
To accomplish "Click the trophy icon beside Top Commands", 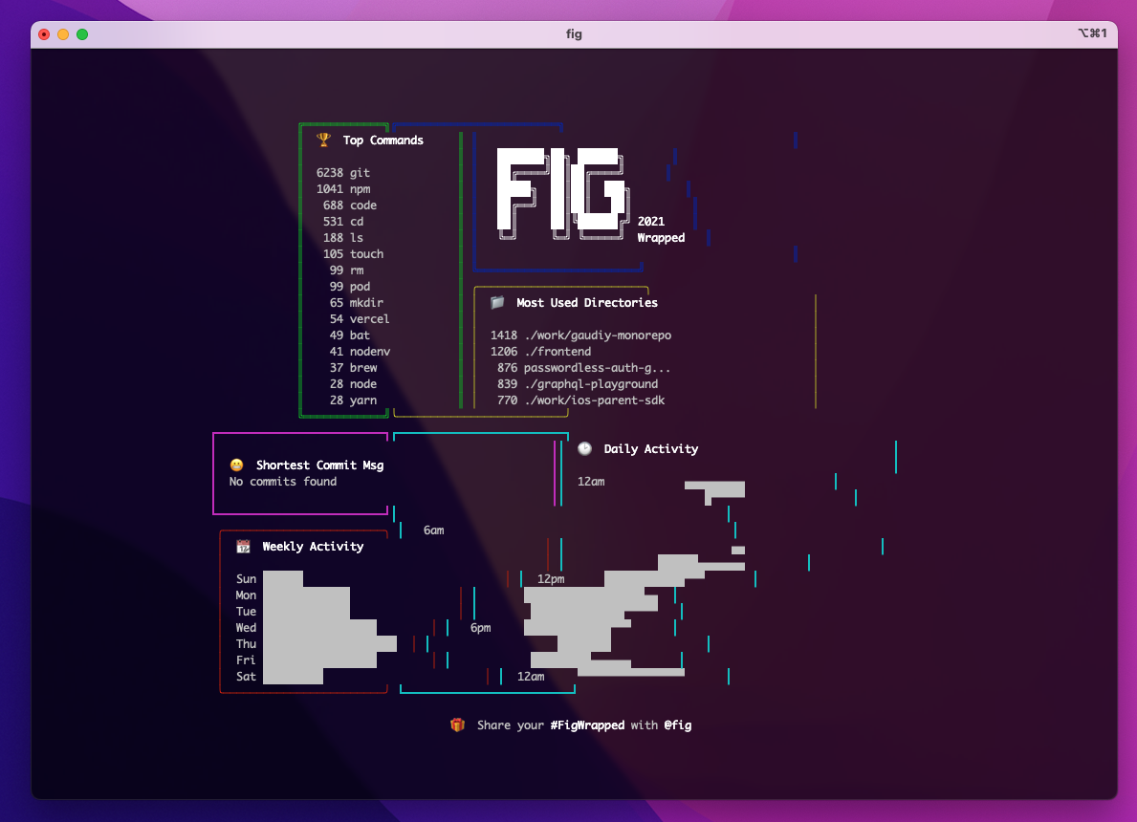I will coord(323,140).
